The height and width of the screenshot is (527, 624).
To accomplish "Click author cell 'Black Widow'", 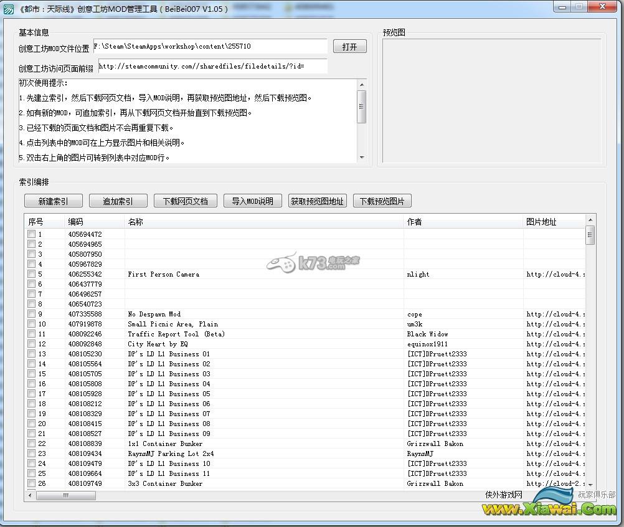I will click(x=427, y=334).
